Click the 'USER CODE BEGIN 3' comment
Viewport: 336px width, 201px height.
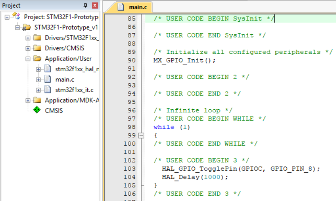(x=201, y=161)
